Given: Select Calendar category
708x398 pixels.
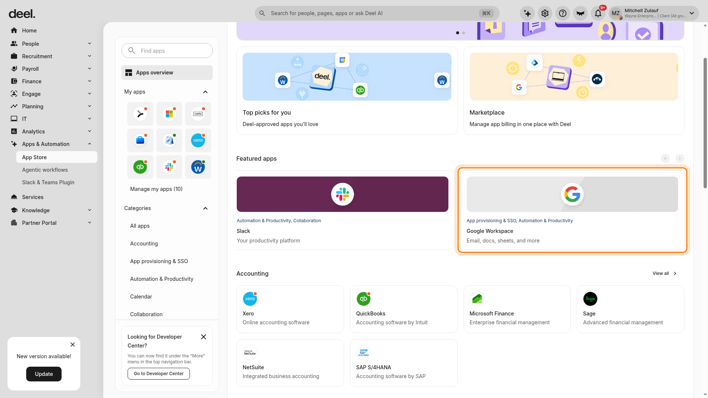Looking at the screenshot, I should [x=141, y=296].
